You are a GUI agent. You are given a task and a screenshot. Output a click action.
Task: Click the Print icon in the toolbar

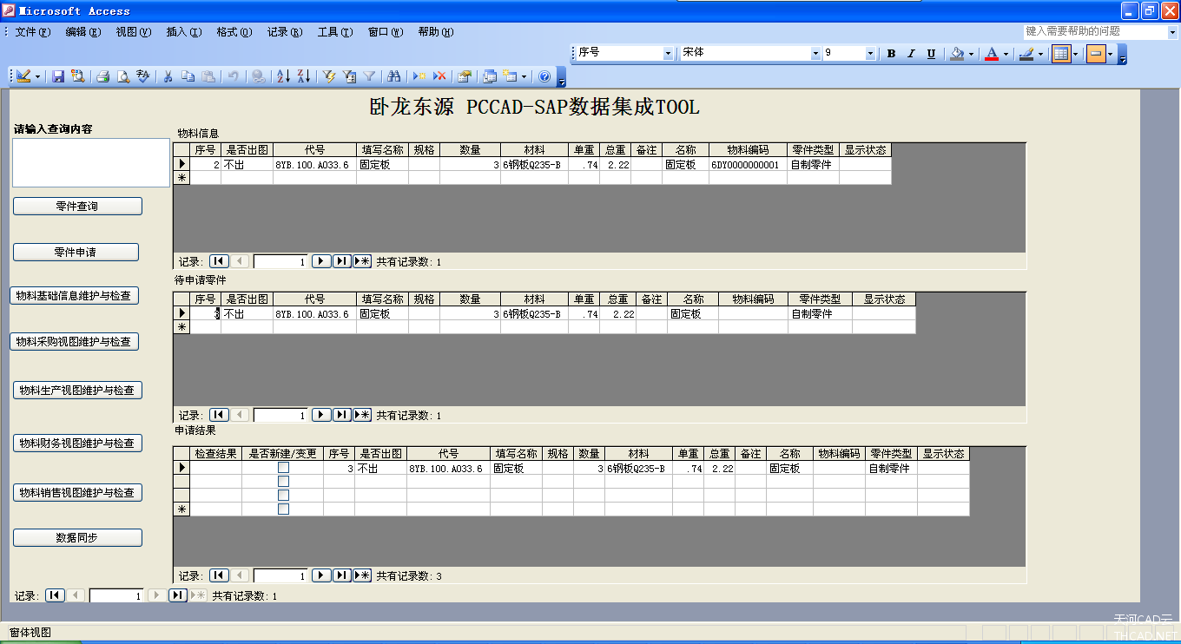click(x=102, y=76)
